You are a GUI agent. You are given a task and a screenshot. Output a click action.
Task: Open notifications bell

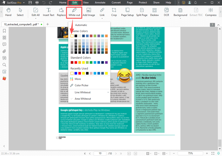[x=196, y=3]
